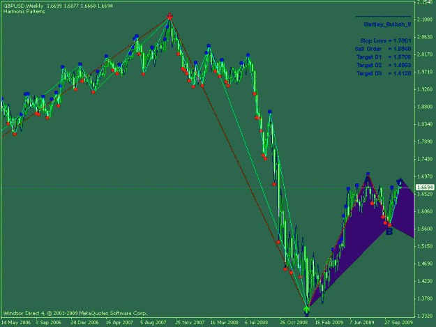Viewport: 436px width, 327px height.
Task: Click the red down arrow at the chart peak
Action: pos(170,17)
